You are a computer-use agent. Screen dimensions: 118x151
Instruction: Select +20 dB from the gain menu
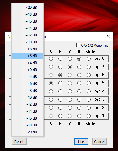pos(27,8)
